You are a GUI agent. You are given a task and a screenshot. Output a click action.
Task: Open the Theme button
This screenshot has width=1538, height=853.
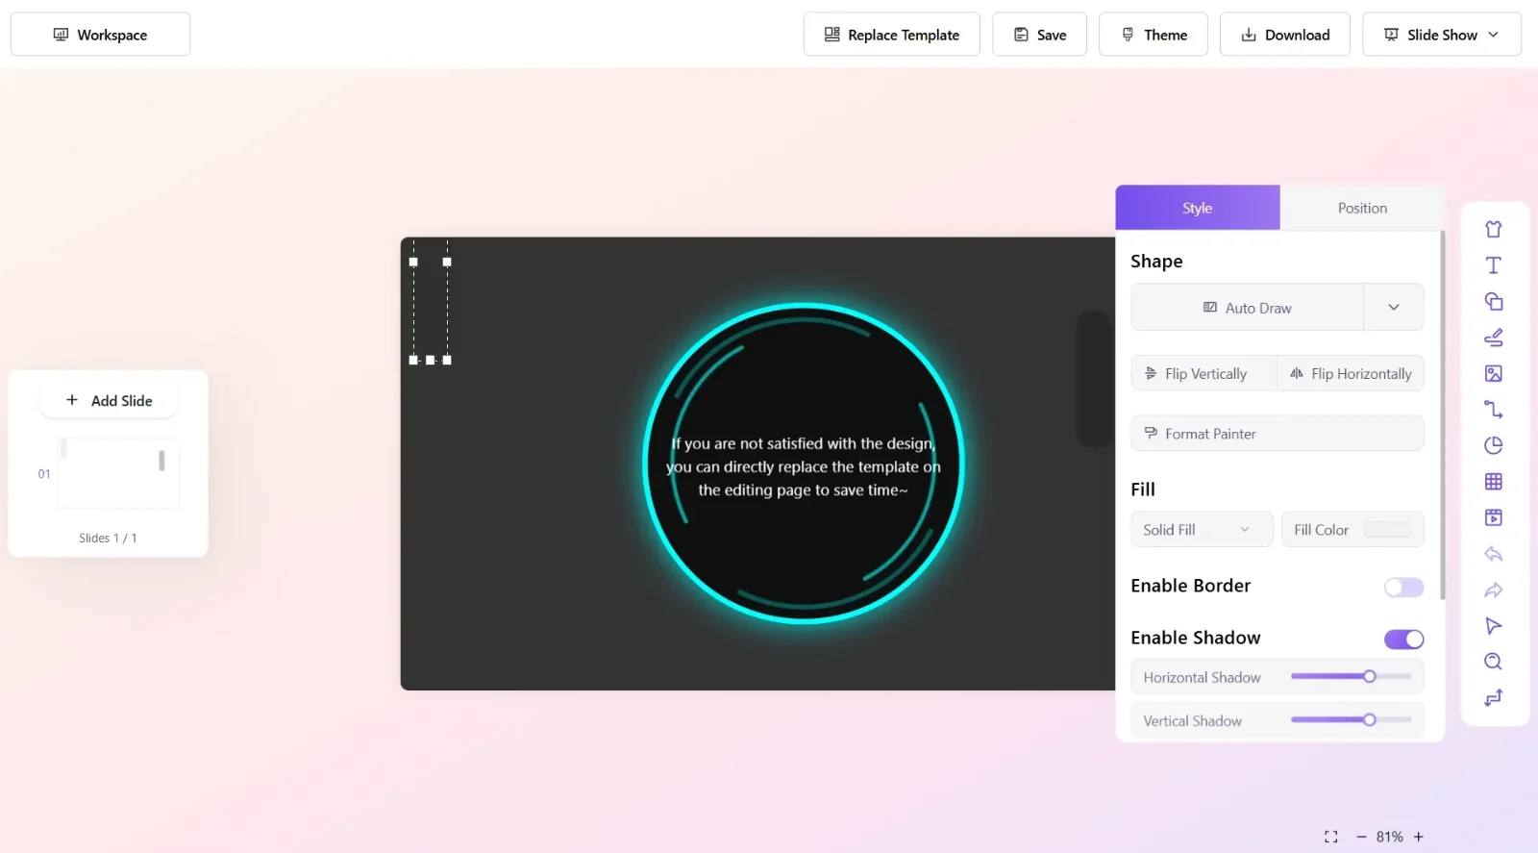coord(1153,35)
